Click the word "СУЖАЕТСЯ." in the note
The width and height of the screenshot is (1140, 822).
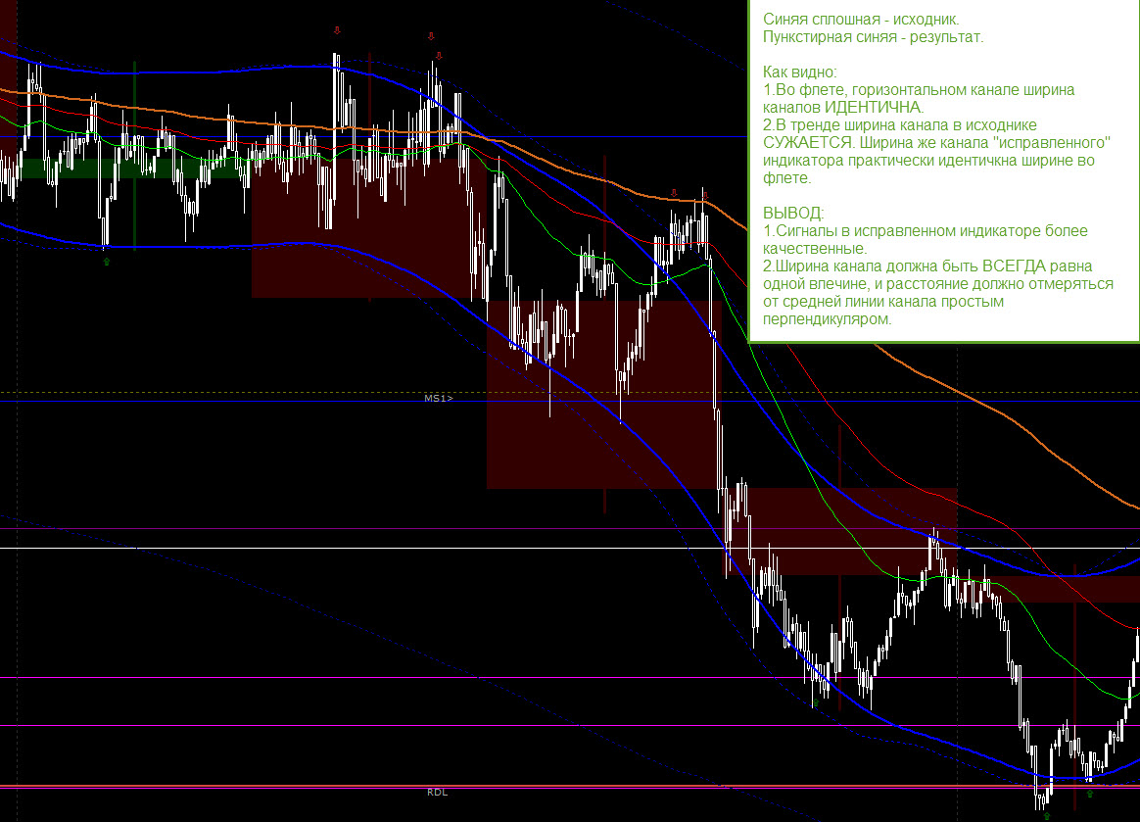tap(809, 143)
